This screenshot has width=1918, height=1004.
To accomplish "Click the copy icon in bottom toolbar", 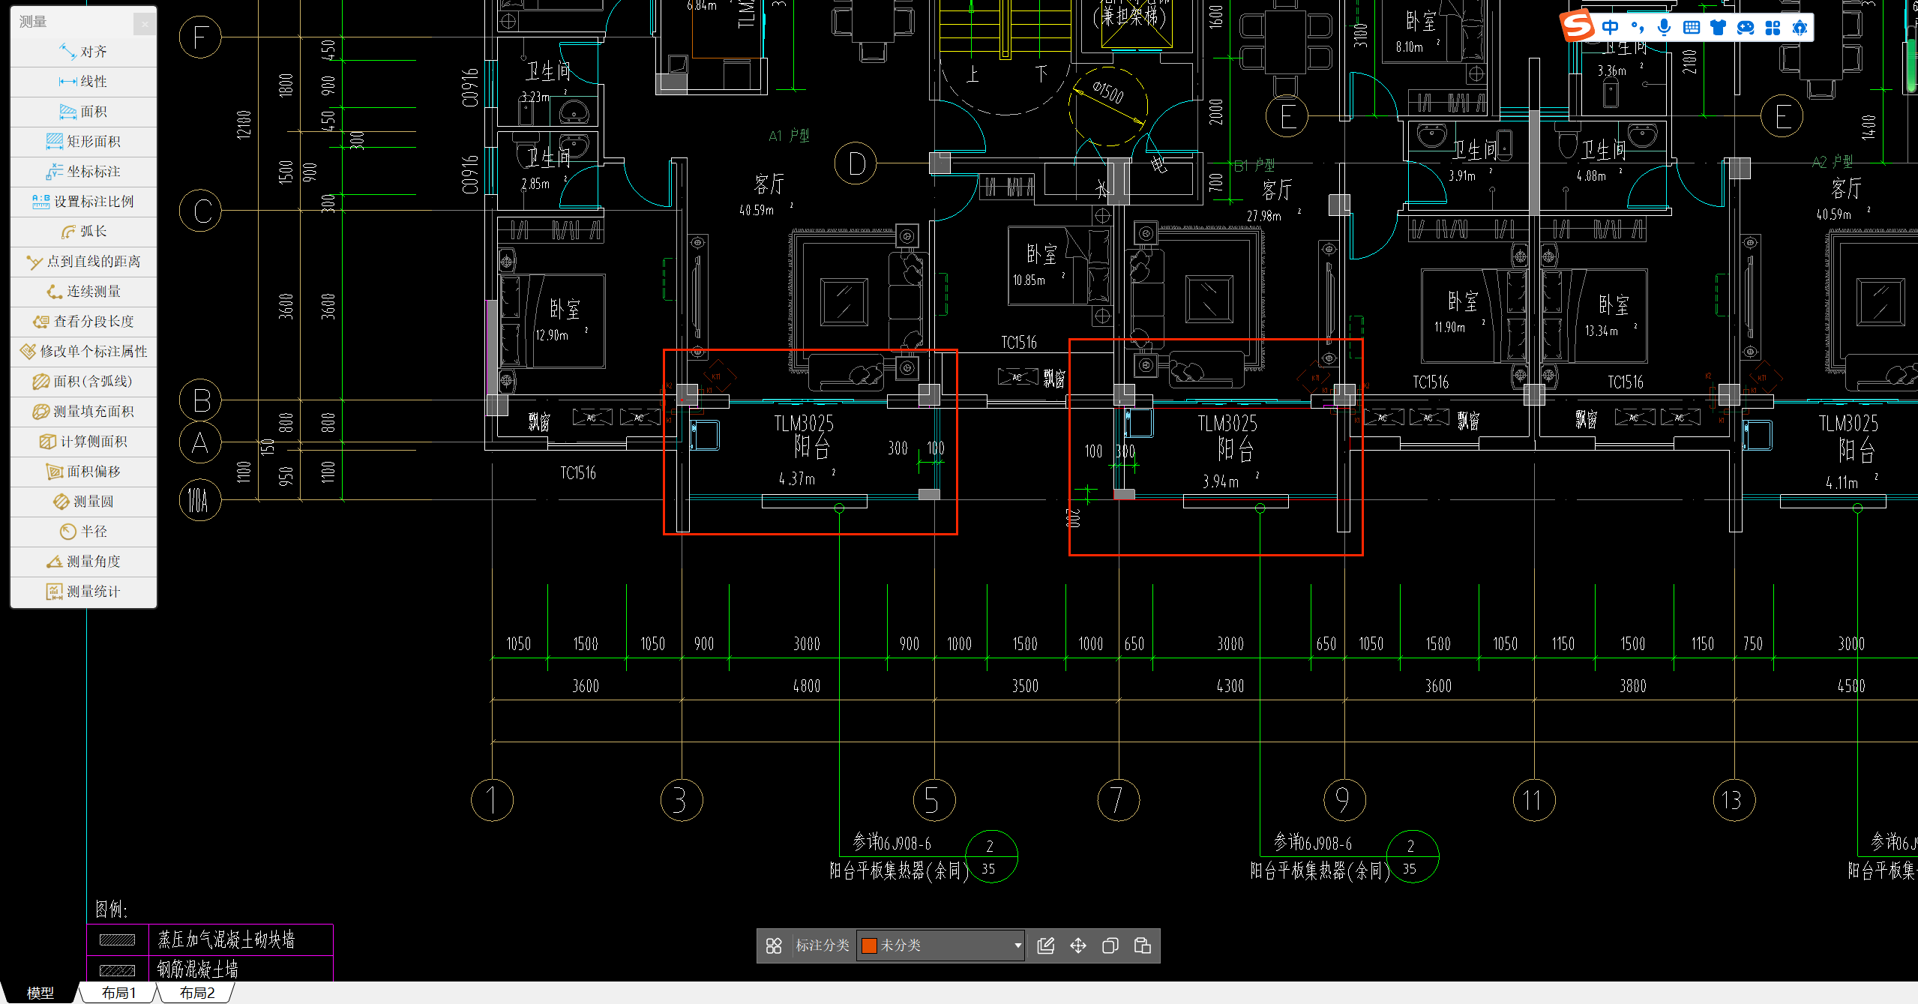I will [x=1110, y=946].
